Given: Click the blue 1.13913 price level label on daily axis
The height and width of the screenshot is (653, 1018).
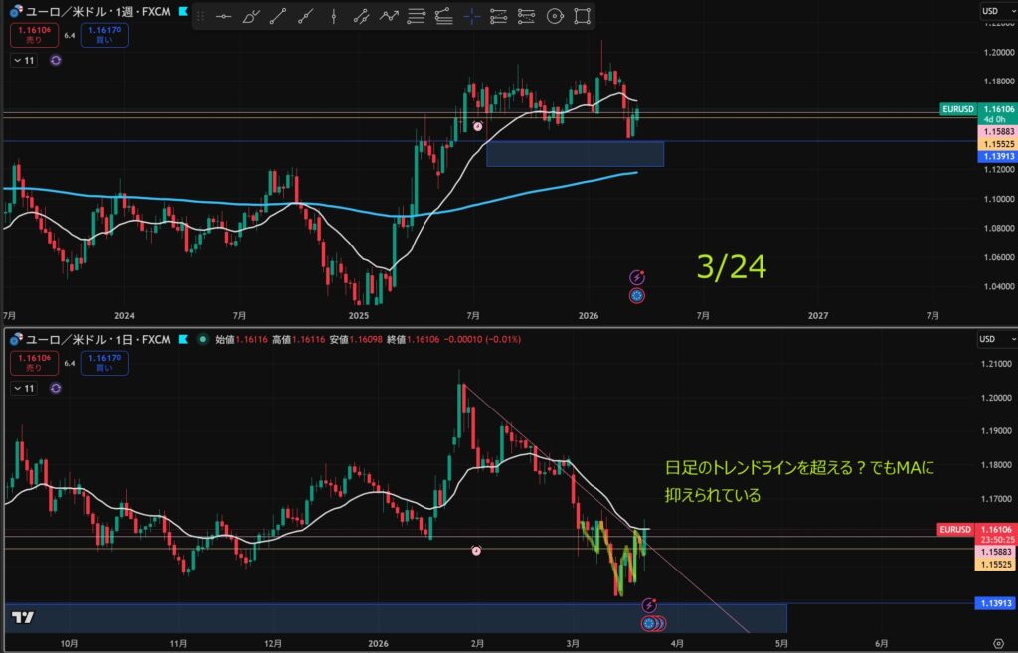Looking at the screenshot, I should coord(995,602).
